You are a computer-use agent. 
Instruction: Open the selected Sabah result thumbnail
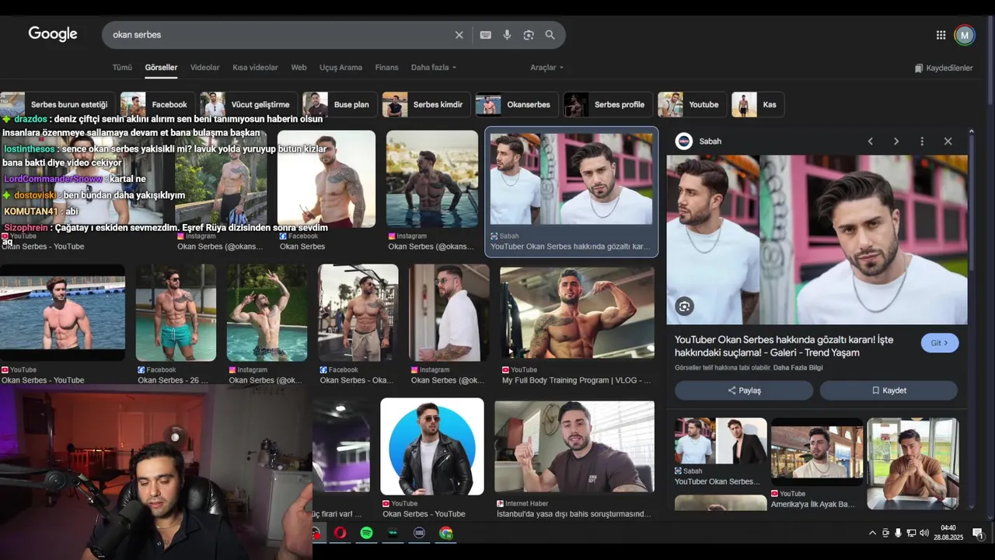click(x=571, y=179)
